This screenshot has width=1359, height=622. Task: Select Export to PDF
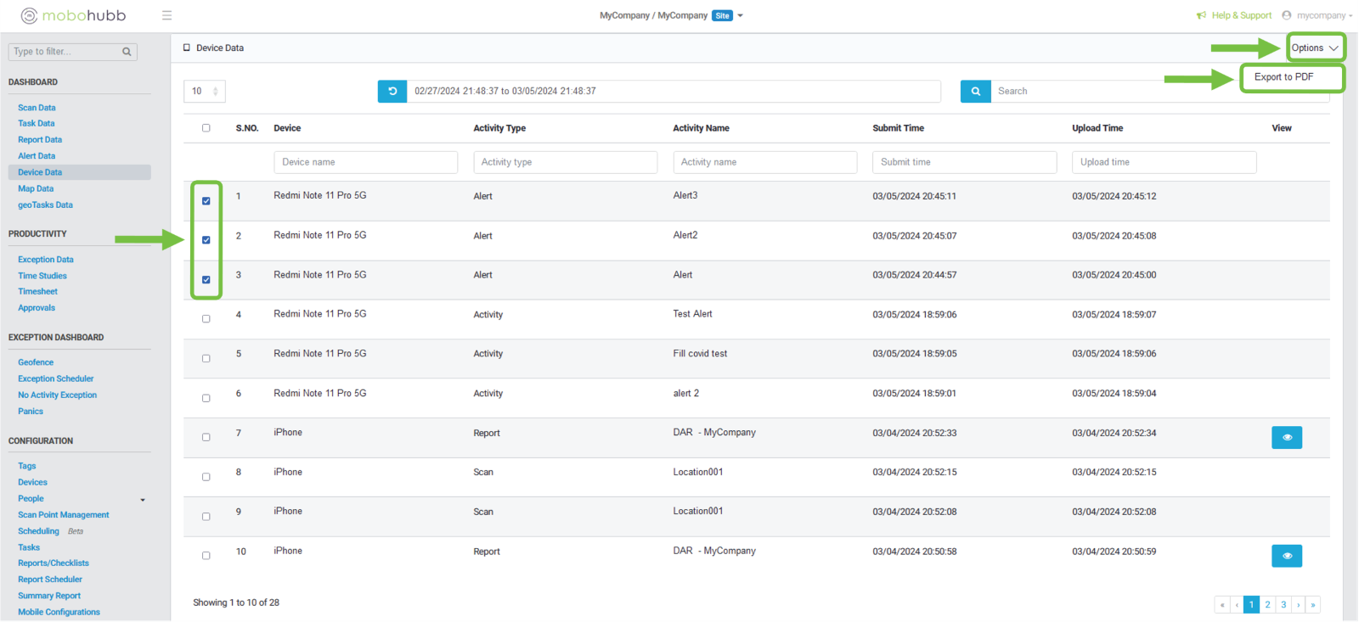tap(1283, 77)
